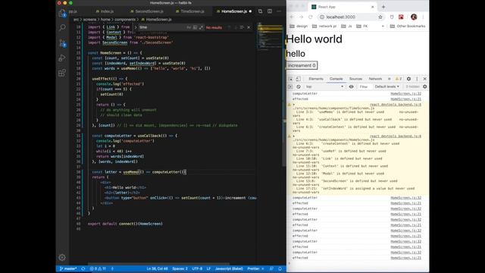Click the 'home' breadcrumb segment
Image resolution: width=485 pixels, height=273 pixels.
click(105, 20)
